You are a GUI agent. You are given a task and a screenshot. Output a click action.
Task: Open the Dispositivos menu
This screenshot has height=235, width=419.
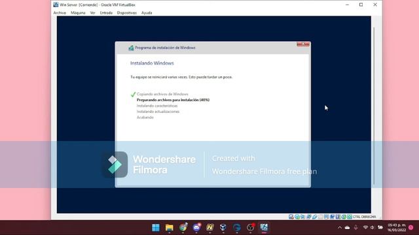pyautogui.click(x=126, y=13)
